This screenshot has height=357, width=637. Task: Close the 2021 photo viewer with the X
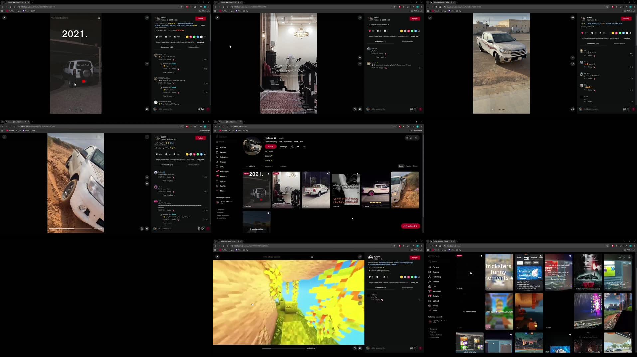[4, 18]
